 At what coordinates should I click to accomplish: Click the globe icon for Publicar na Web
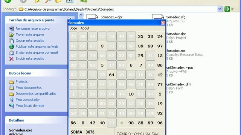click(11, 46)
